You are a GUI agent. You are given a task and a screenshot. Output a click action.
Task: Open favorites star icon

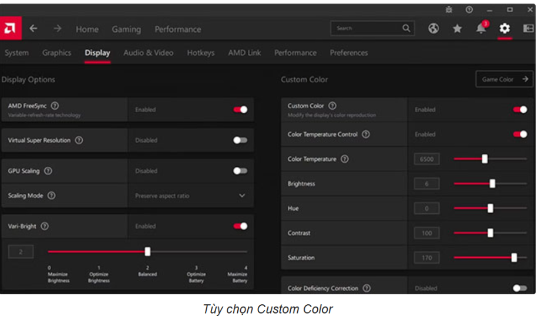coord(457,28)
